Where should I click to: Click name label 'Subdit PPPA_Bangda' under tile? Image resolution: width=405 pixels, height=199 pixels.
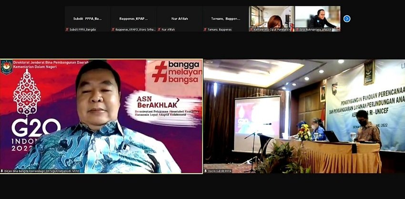(x=82, y=30)
